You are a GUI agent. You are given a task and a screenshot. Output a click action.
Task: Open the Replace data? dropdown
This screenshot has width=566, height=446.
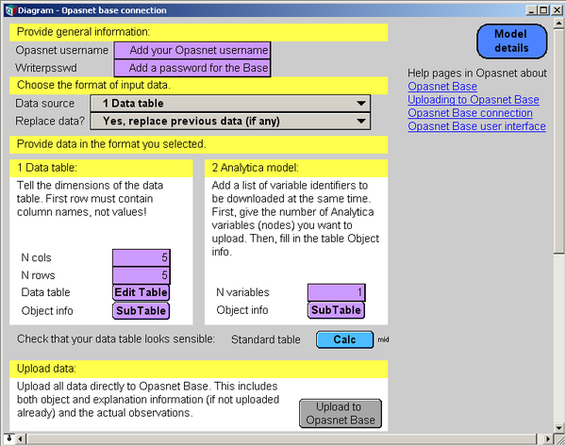(x=230, y=122)
